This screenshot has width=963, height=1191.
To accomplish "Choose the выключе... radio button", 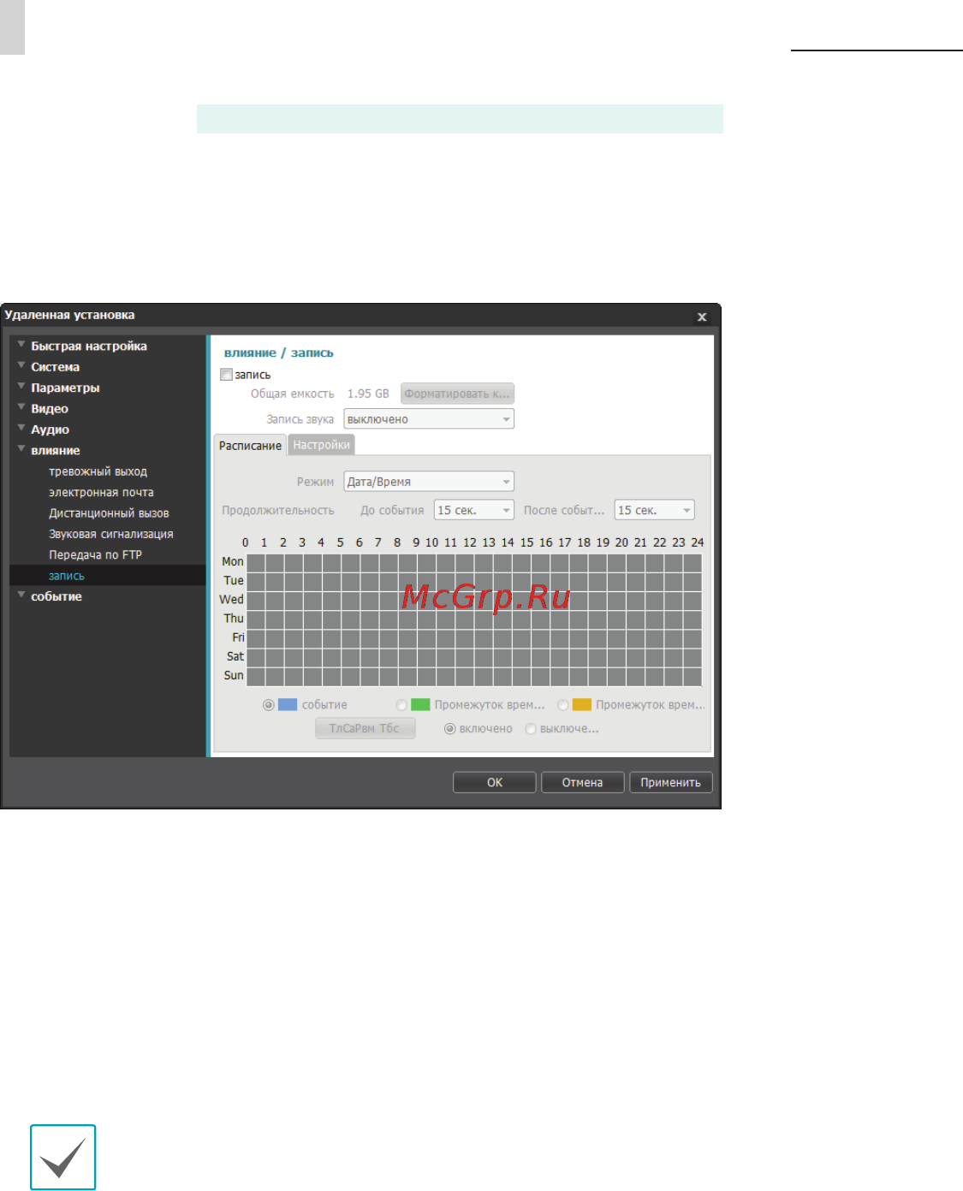I will (531, 729).
